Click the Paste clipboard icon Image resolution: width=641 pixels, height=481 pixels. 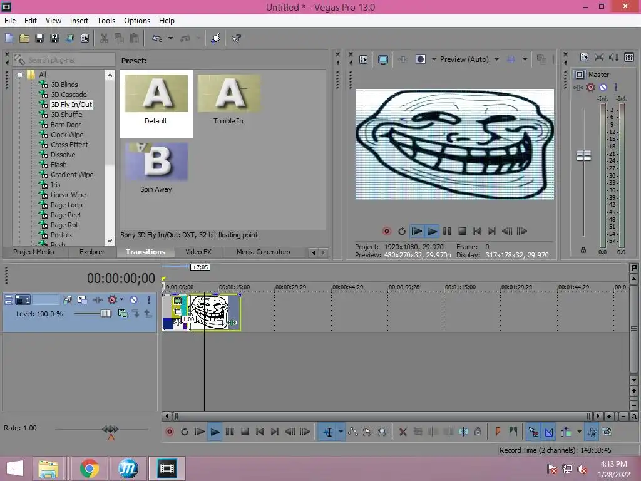coord(134,38)
